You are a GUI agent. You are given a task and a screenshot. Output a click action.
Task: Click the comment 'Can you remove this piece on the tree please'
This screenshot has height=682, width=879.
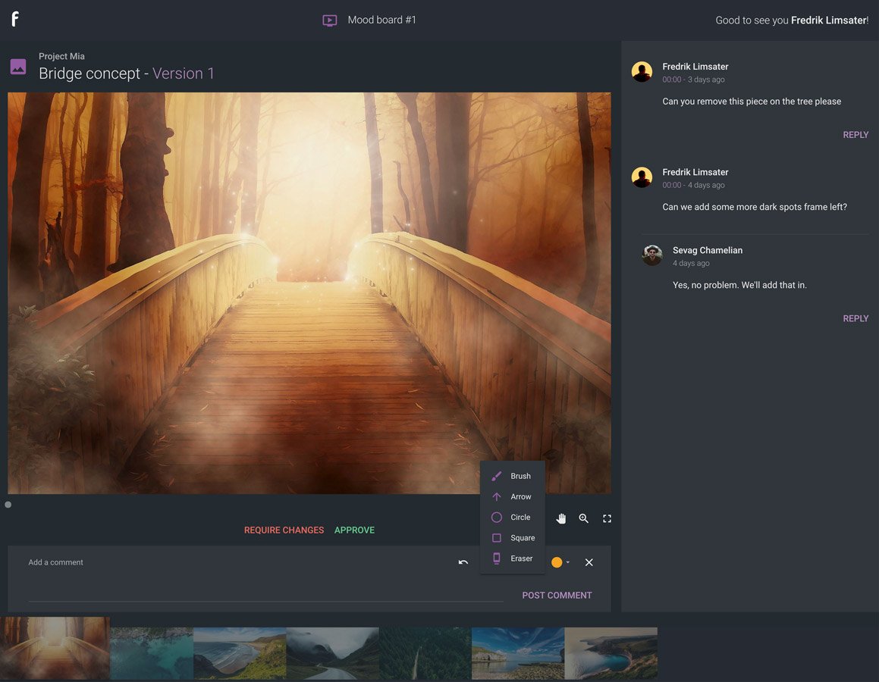pyautogui.click(x=752, y=102)
